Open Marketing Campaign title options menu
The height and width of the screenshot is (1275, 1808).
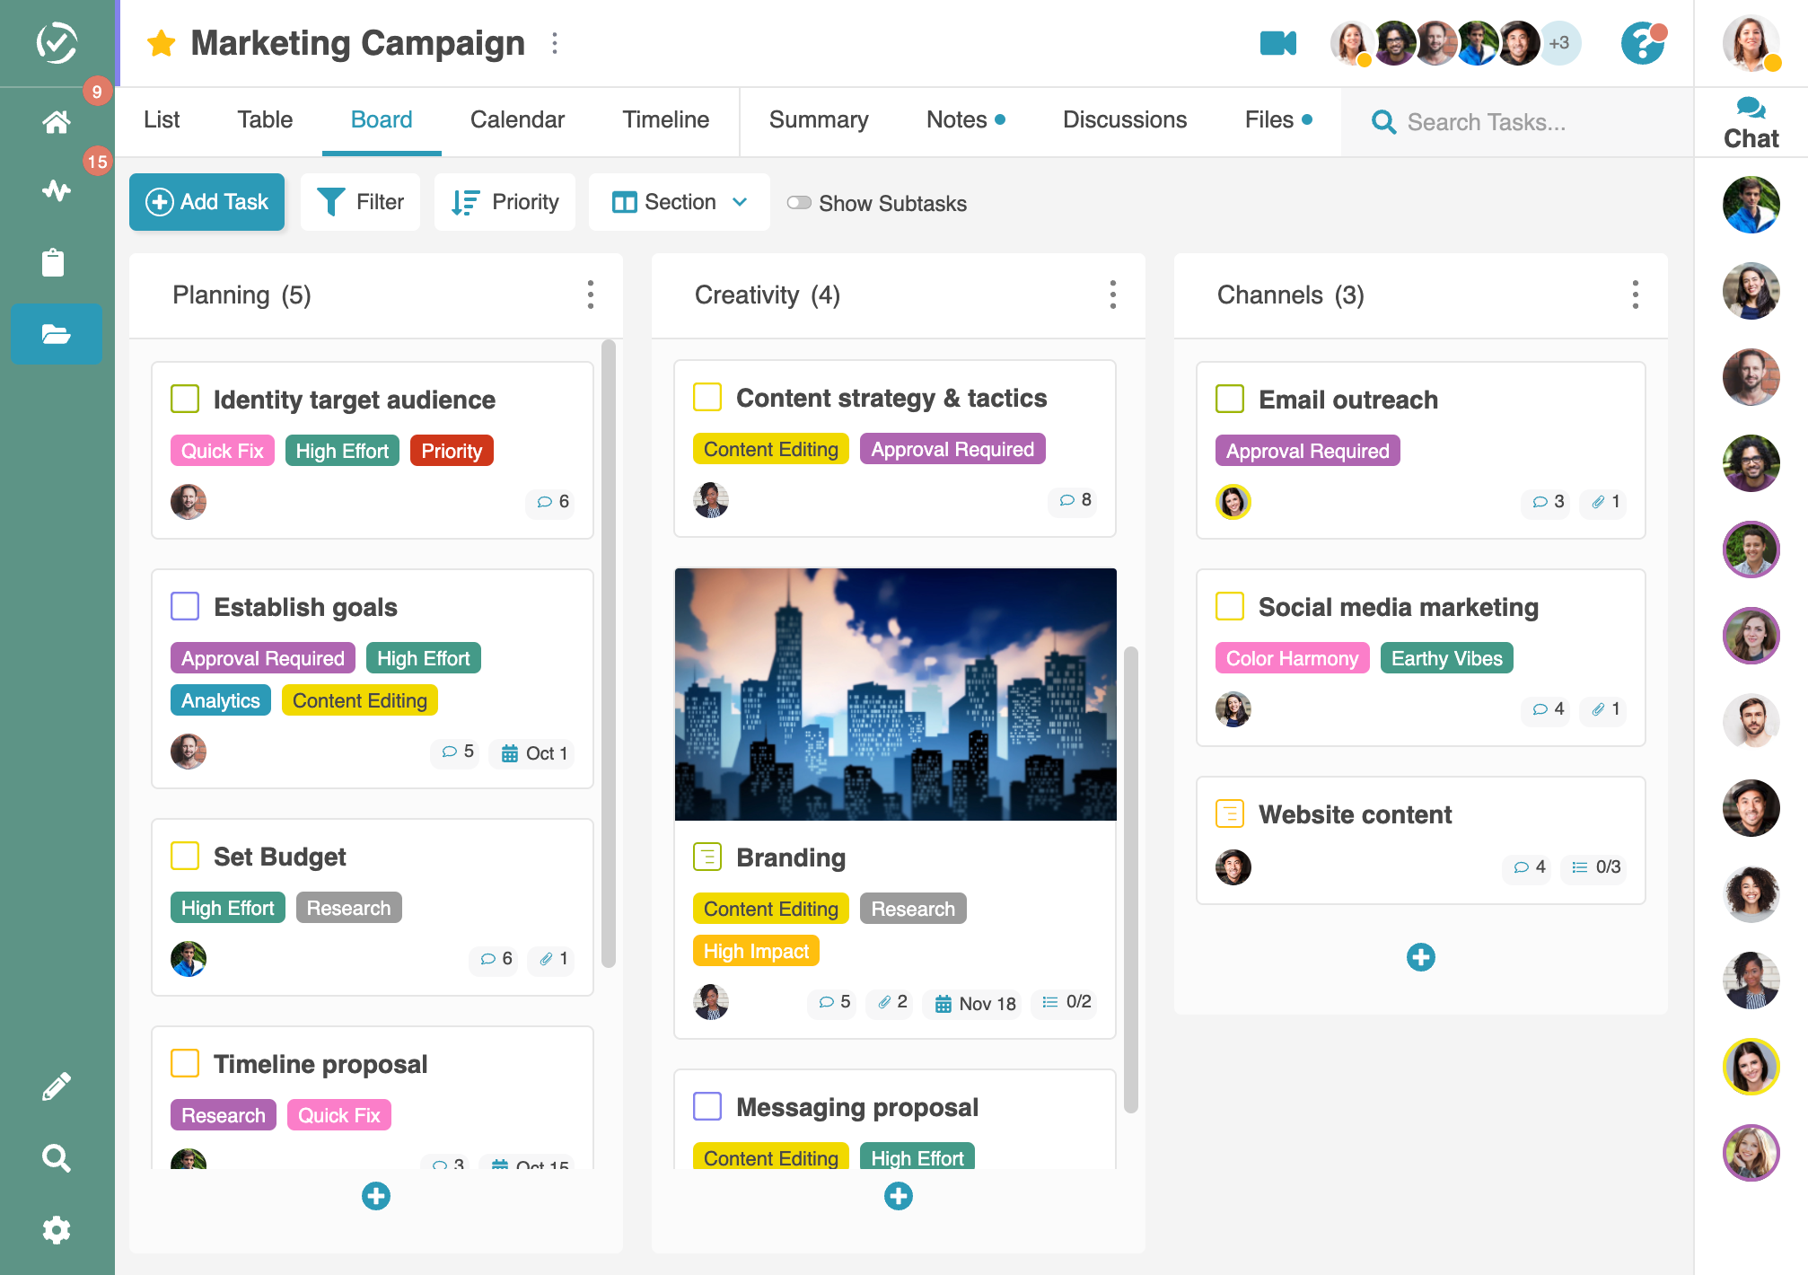pos(555,43)
